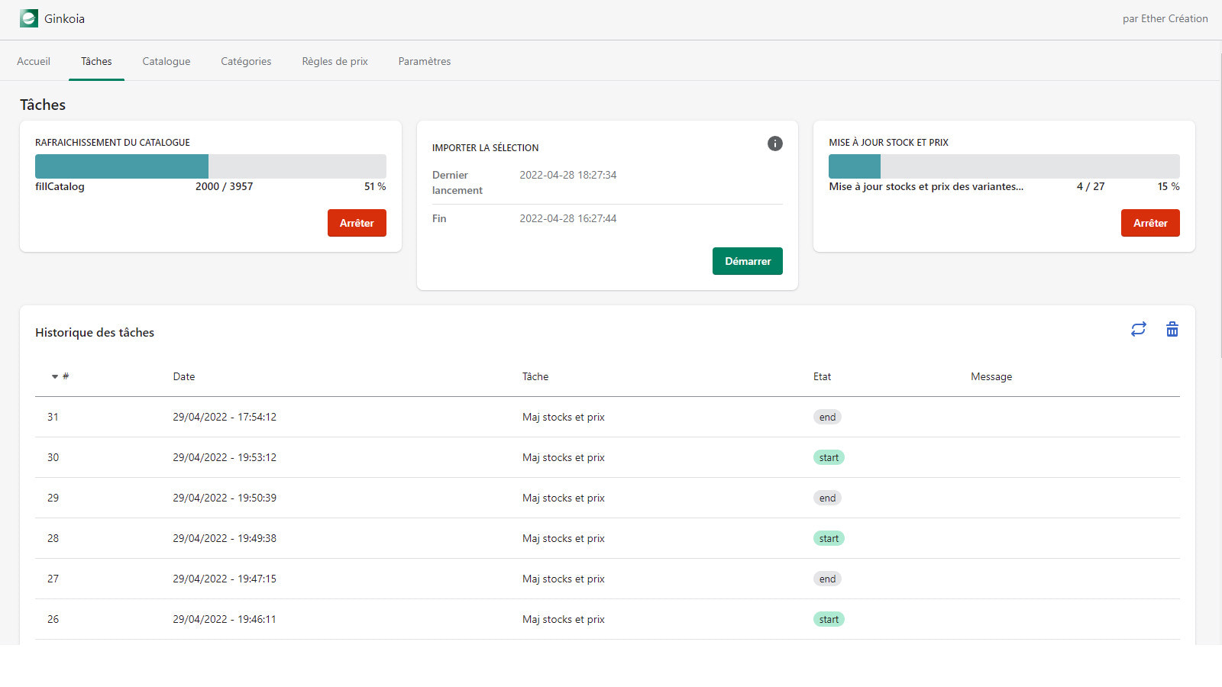Select the 'end' badge in row 27
1222x687 pixels.
pos(827,579)
